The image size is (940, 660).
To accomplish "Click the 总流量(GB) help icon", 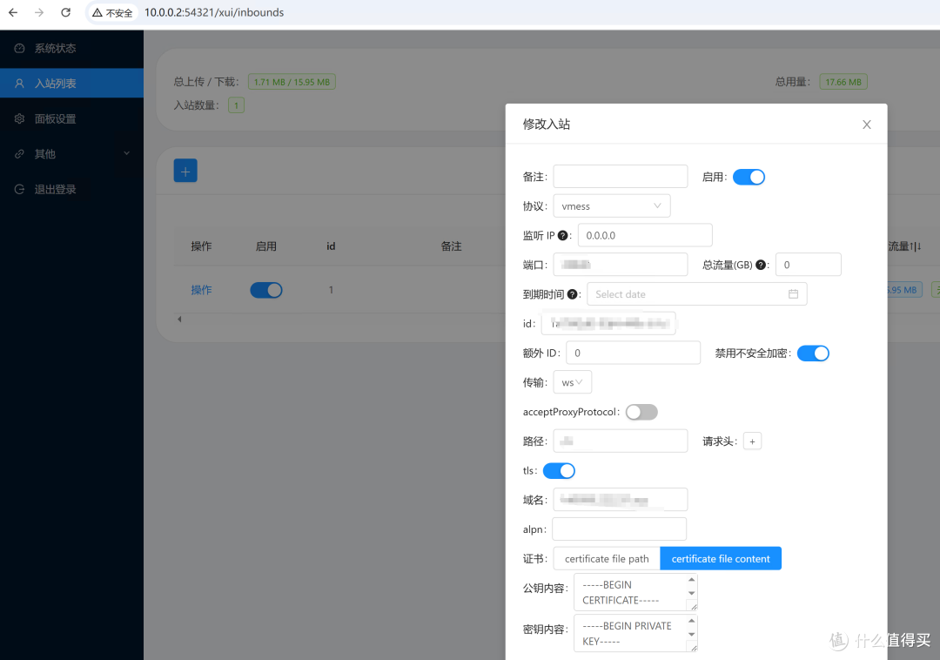I will coord(760,265).
